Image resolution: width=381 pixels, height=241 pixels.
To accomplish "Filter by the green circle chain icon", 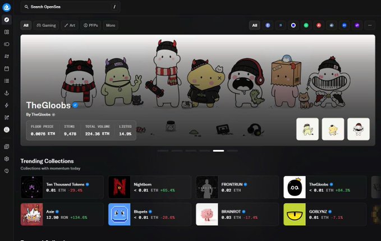I will pyautogui.click(x=306, y=25).
